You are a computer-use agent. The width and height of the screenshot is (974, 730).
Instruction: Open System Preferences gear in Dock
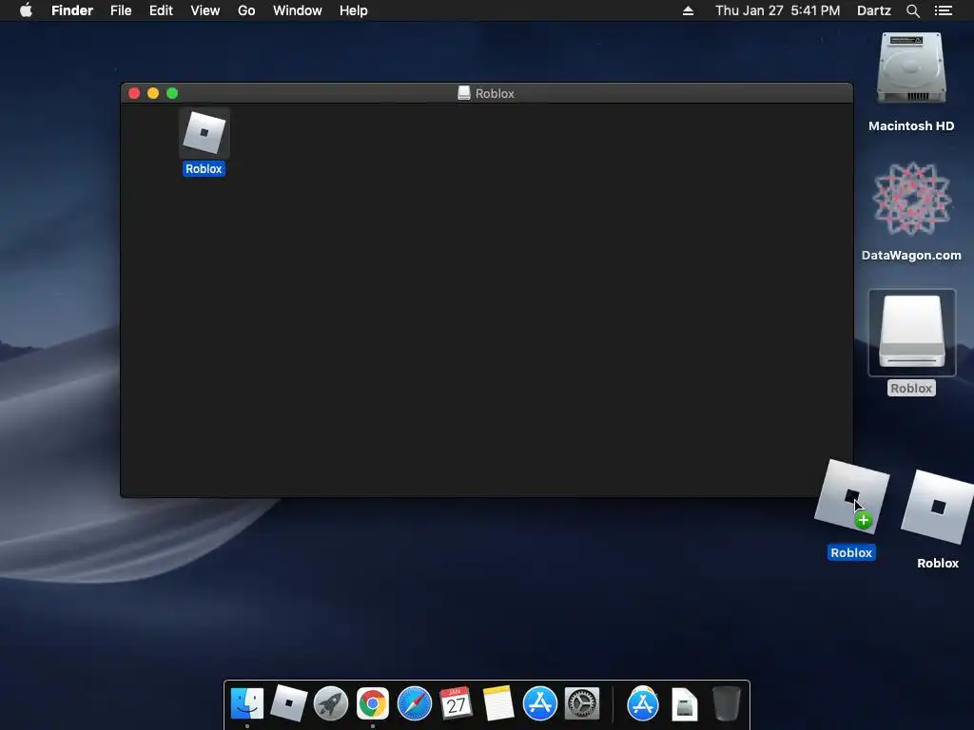[582, 703]
